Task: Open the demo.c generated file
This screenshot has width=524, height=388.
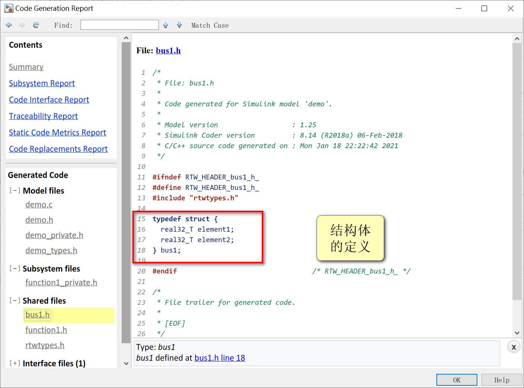Action: (x=39, y=204)
